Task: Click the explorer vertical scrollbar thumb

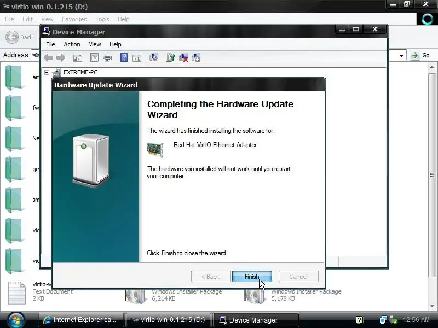Action: (432, 174)
